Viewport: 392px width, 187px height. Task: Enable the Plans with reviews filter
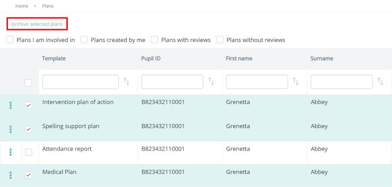[155, 40]
